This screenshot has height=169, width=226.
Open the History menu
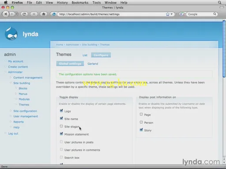coord(62,3)
